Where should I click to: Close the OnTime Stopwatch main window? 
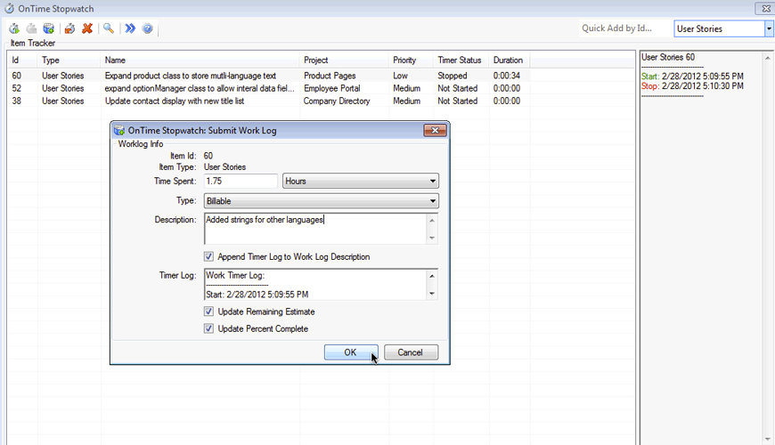[x=764, y=8]
